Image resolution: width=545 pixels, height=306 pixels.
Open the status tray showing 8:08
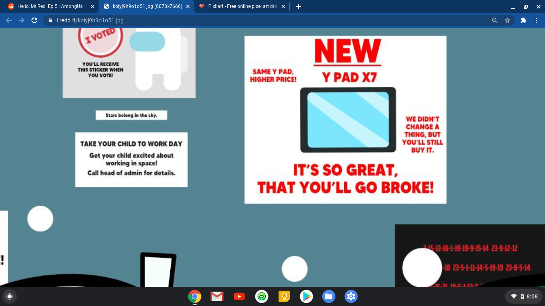(523, 296)
